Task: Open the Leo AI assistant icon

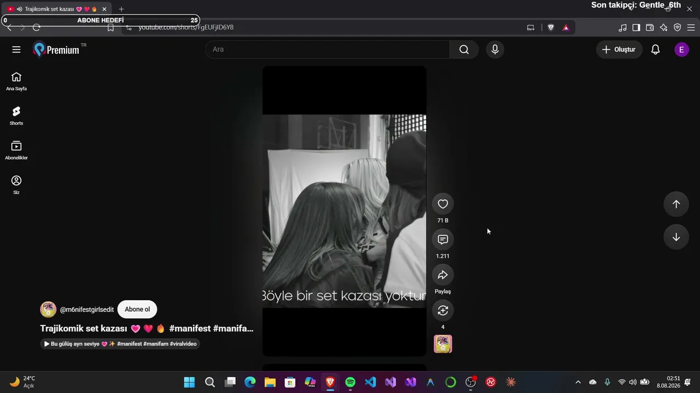Action: pos(663,27)
